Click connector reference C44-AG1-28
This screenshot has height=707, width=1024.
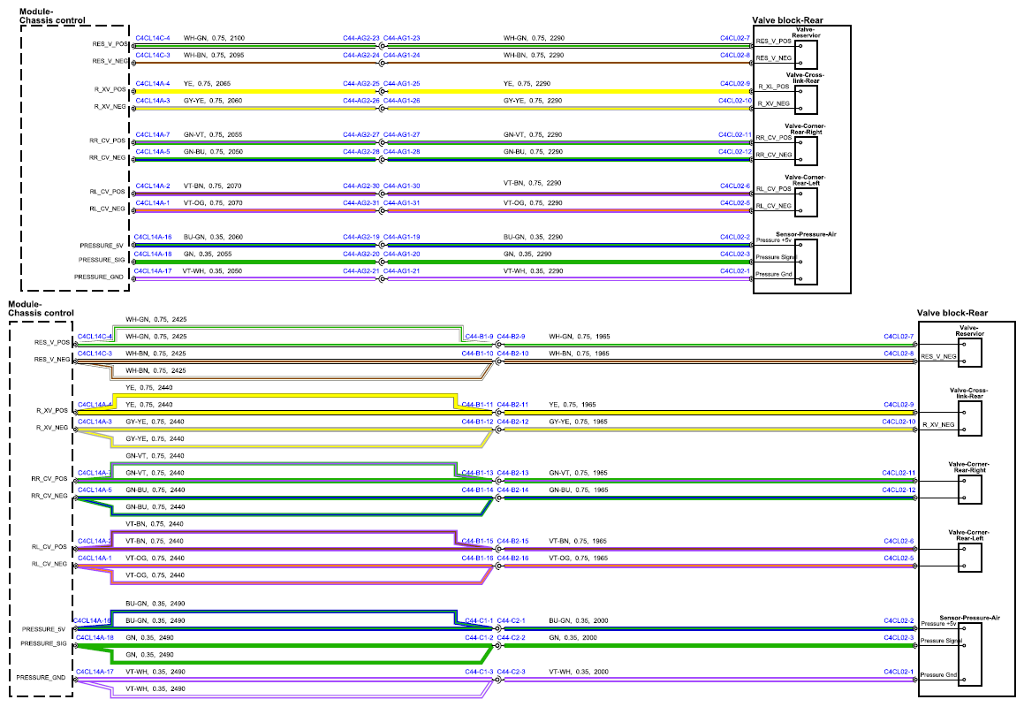point(402,152)
